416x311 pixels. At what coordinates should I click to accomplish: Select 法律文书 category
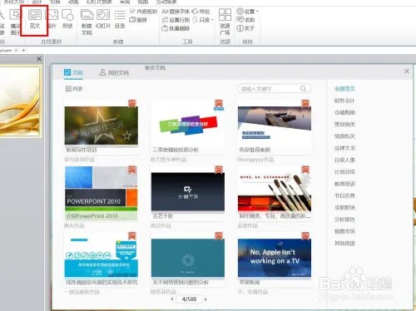(344, 148)
